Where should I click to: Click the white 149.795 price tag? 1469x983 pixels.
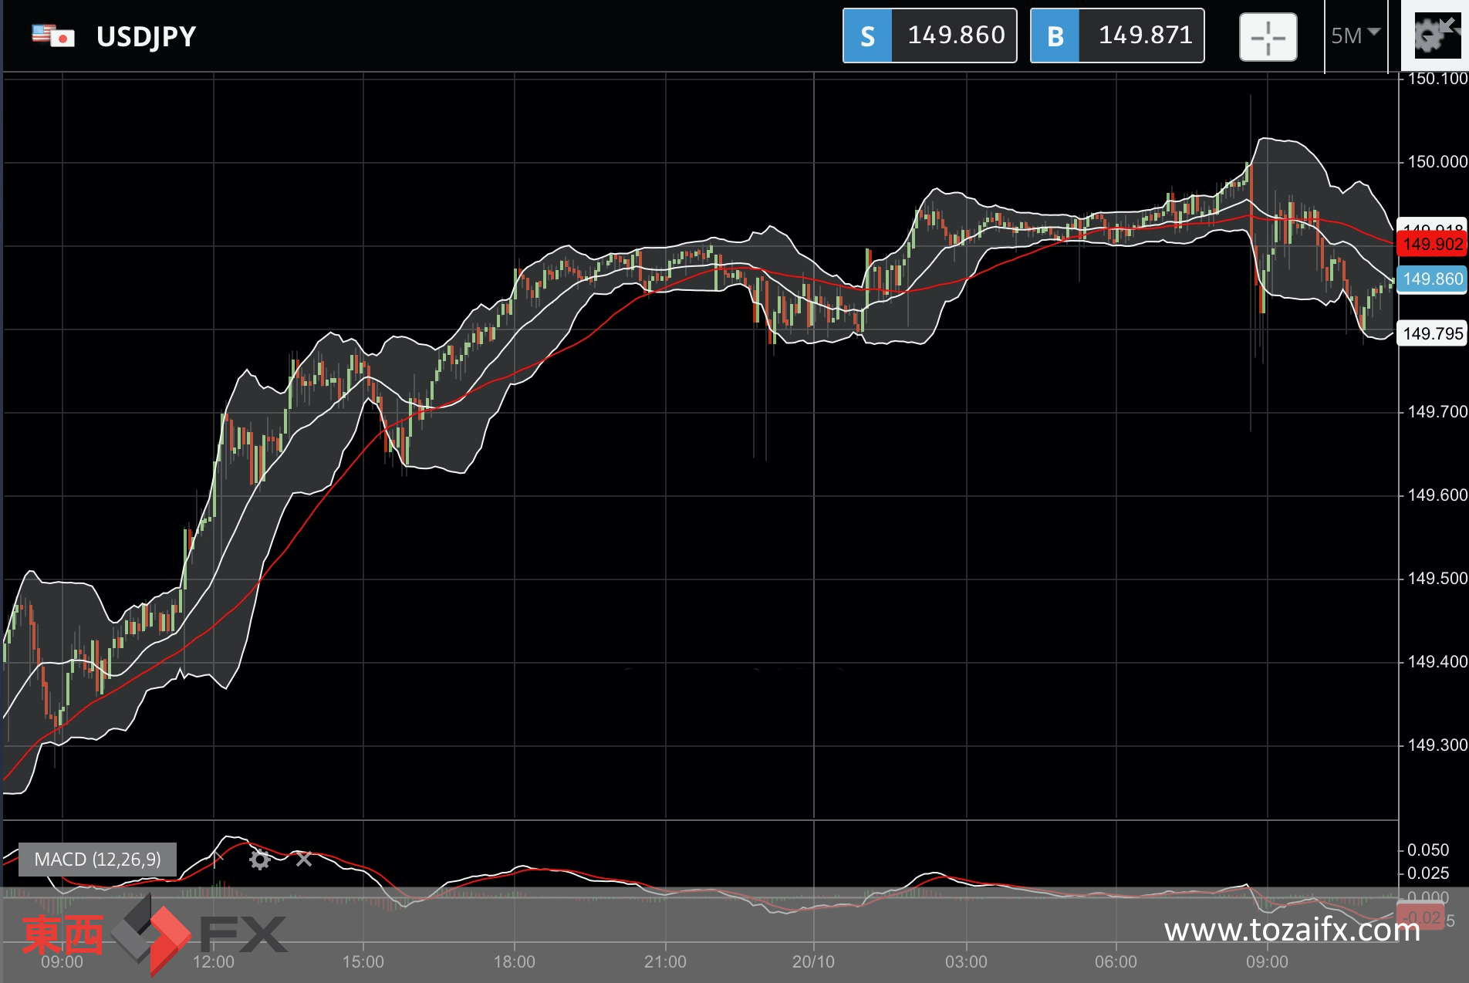click(1432, 333)
